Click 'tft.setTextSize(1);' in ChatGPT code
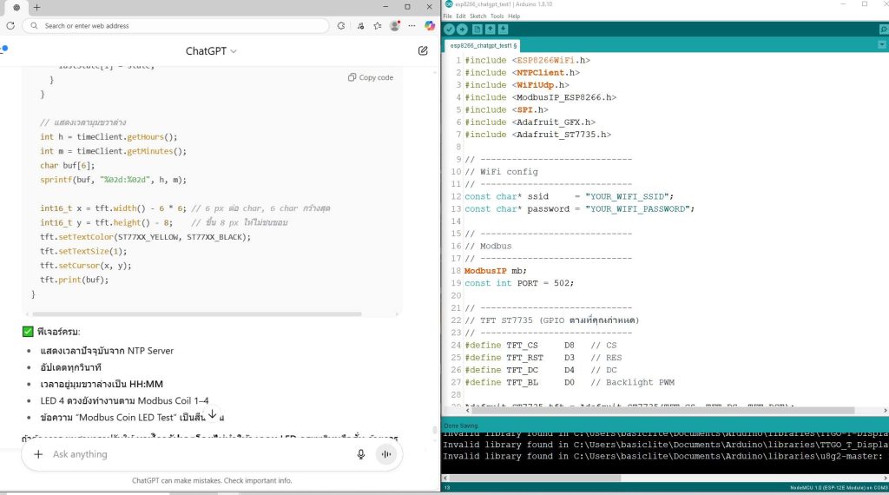889x495 pixels. 83,251
